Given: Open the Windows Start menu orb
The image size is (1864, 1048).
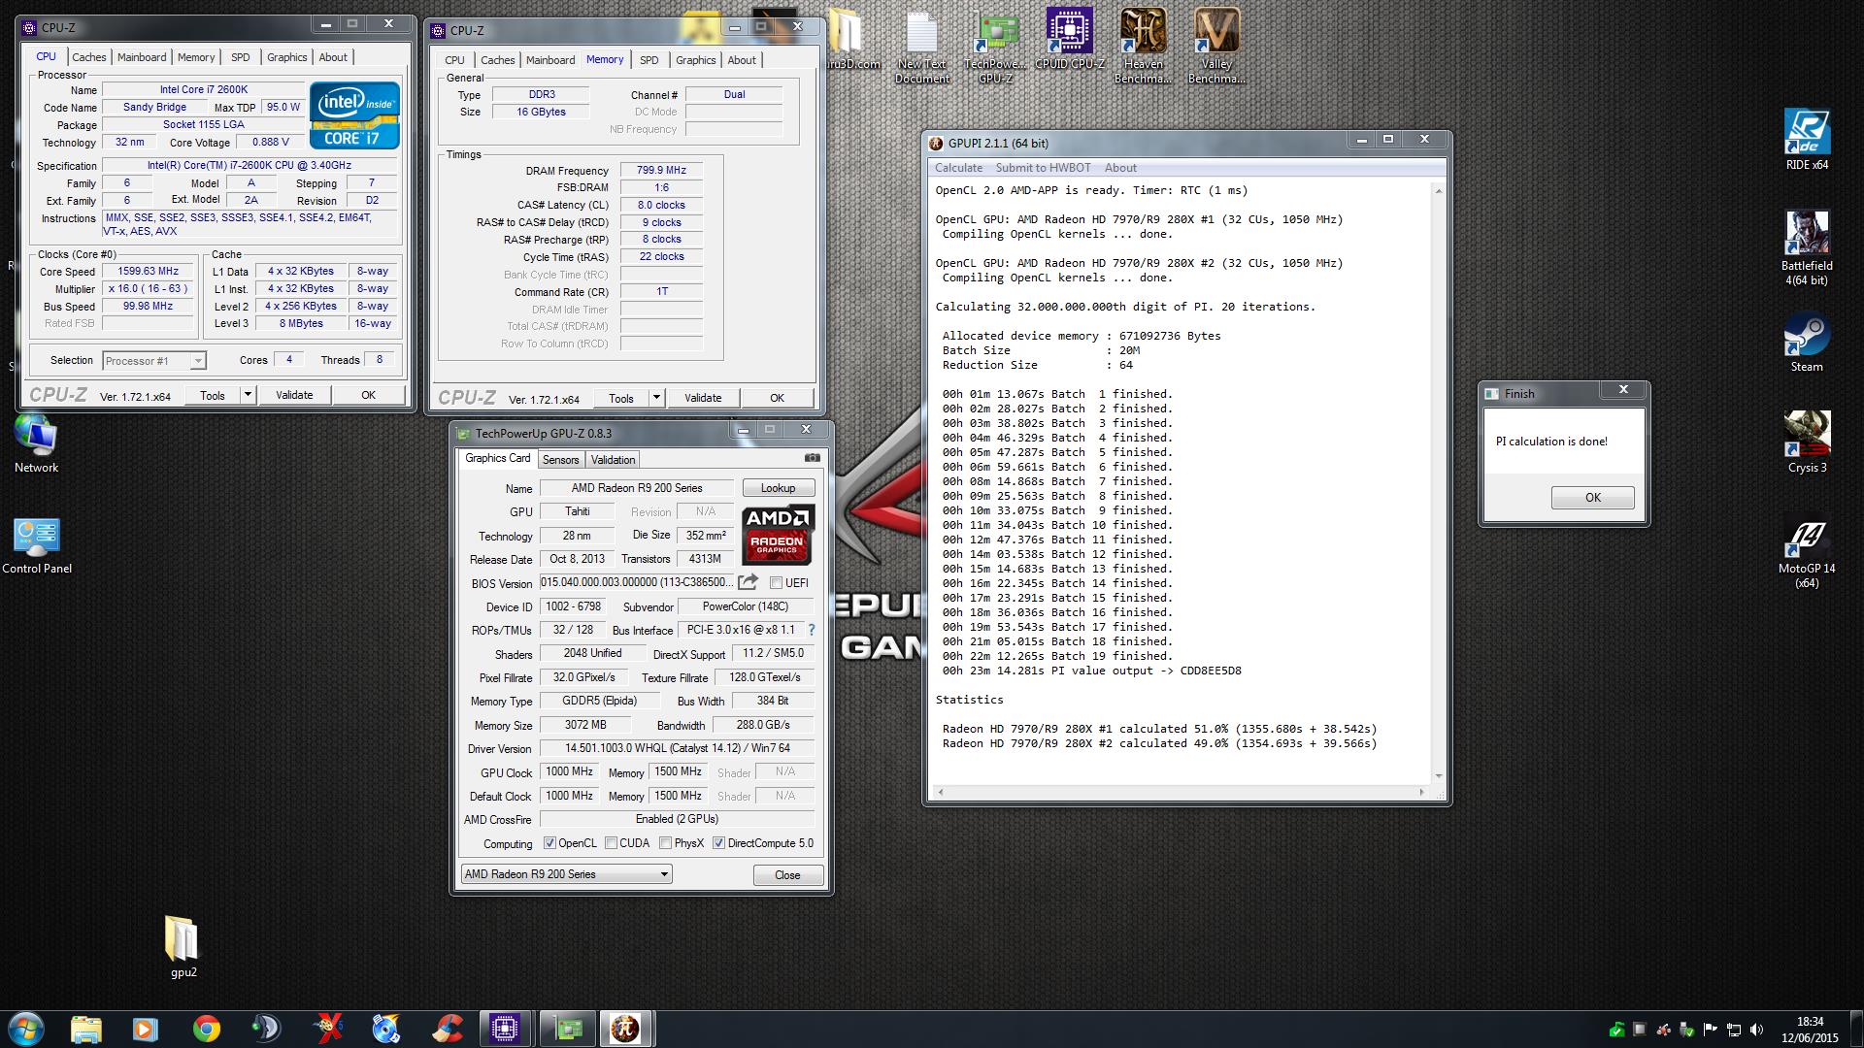Looking at the screenshot, I should 25,1029.
